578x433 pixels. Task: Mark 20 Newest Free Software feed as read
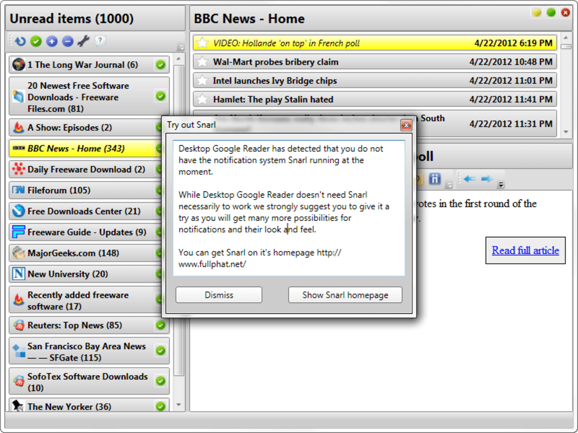coord(160,96)
